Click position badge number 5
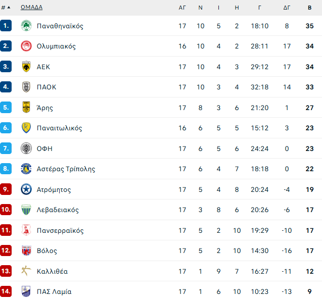 click(6, 107)
